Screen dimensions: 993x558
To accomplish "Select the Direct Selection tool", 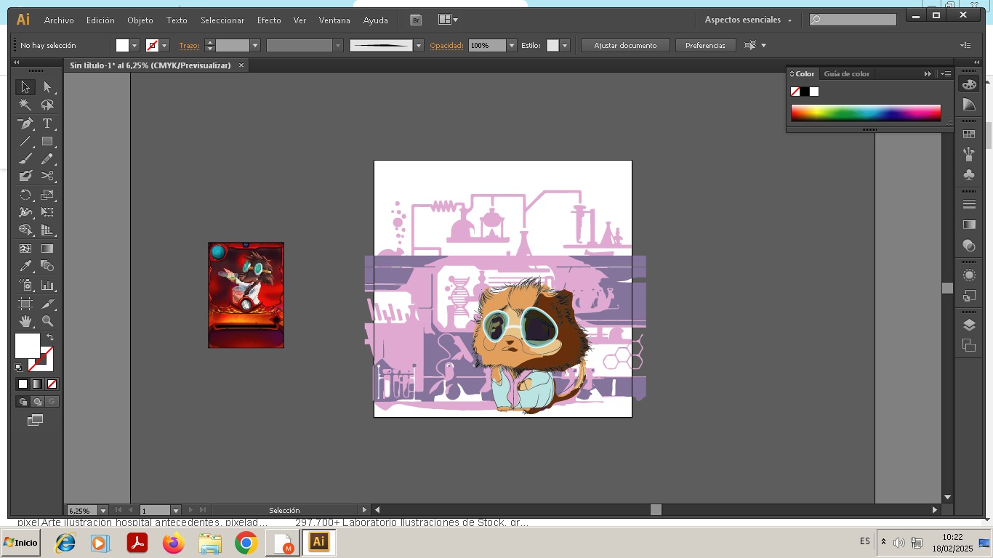I will (47, 87).
